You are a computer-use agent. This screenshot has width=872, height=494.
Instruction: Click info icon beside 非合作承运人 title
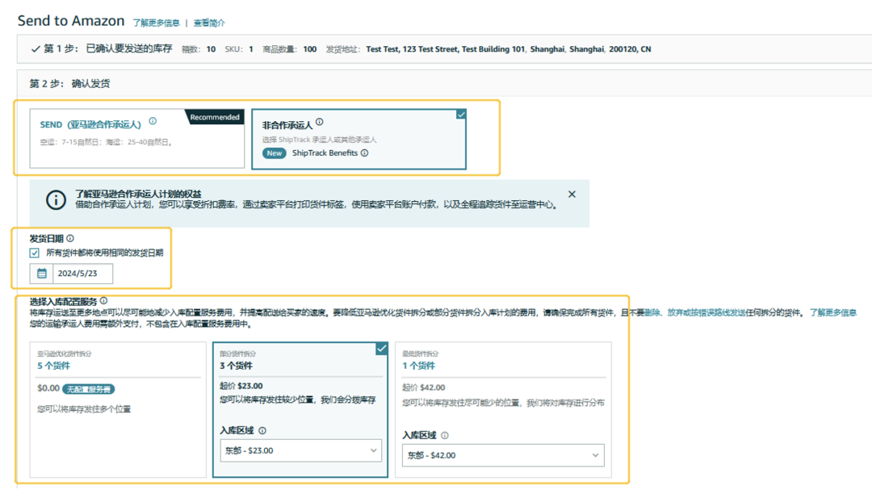[320, 123]
